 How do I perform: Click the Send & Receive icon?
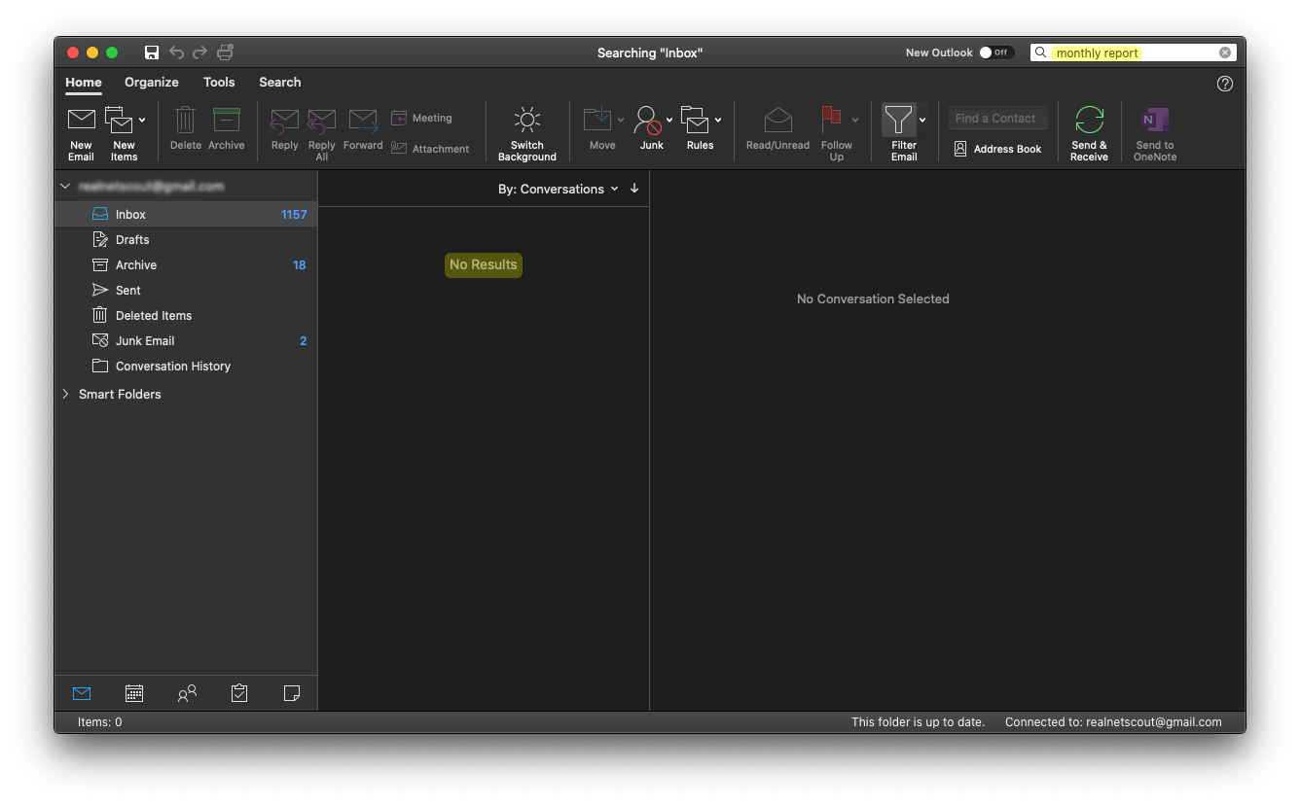click(x=1089, y=120)
